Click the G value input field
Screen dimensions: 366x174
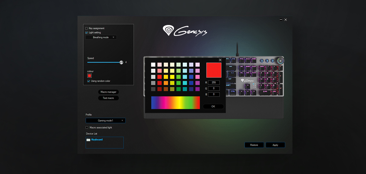214,88
